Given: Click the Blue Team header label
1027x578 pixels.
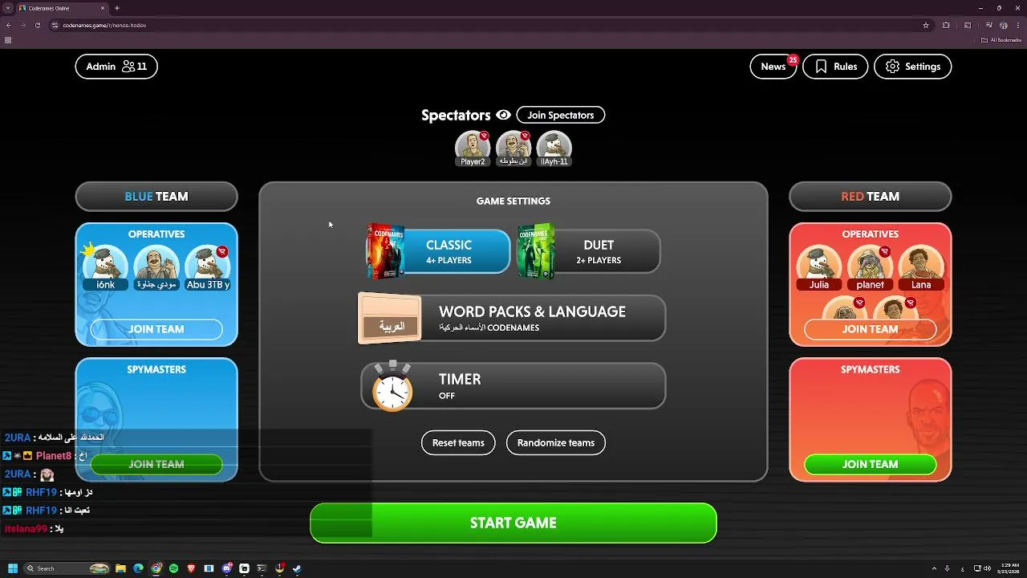Looking at the screenshot, I should pyautogui.click(x=156, y=197).
